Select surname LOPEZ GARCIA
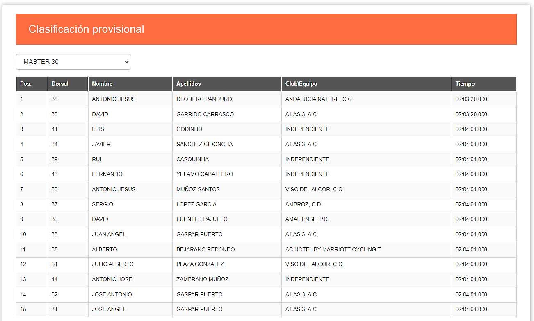Viewport: 534px width, 321px height. tap(196, 204)
